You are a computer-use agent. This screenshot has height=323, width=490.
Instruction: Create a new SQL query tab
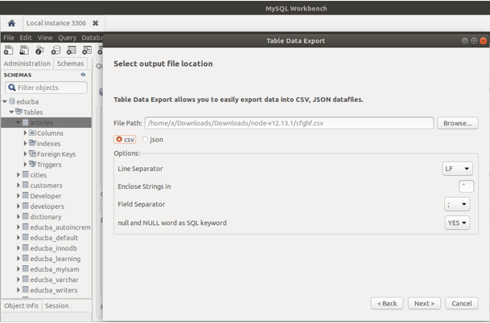point(8,50)
